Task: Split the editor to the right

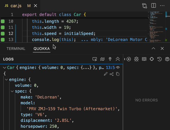Action: pyautogui.click(x=154, y=6)
